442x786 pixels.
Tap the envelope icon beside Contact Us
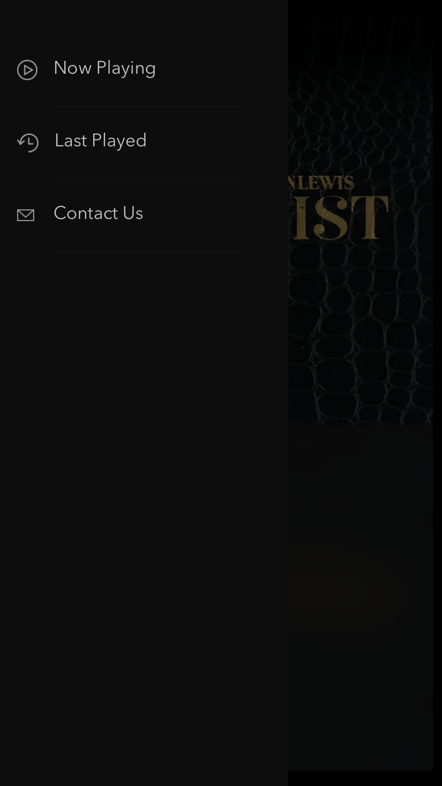pos(26,215)
